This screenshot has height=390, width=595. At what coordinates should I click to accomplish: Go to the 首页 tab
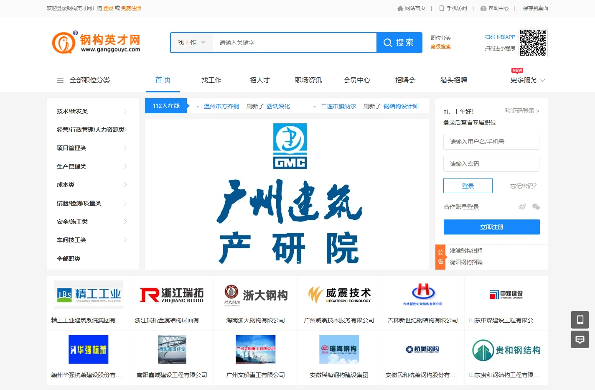pos(163,80)
